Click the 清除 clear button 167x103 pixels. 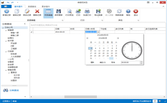coord(92,62)
